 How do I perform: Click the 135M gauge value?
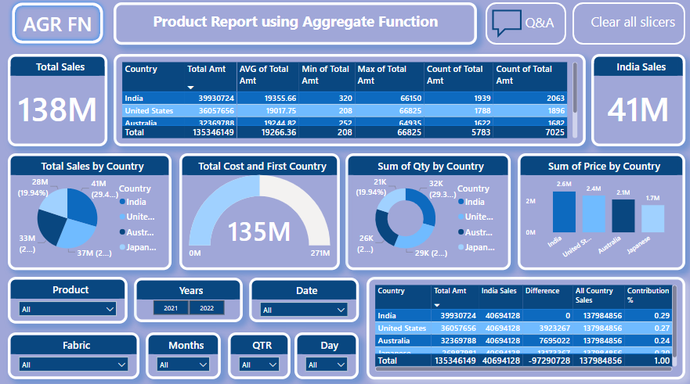click(x=259, y=231)
